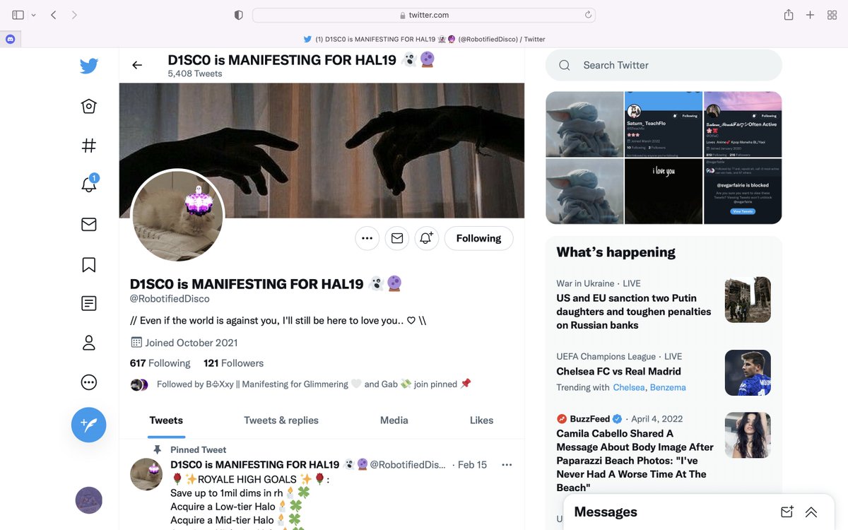Click Search Twitter field
This screenshot has width=848, height=530.
pyautogui.click(x=664, y=65)
